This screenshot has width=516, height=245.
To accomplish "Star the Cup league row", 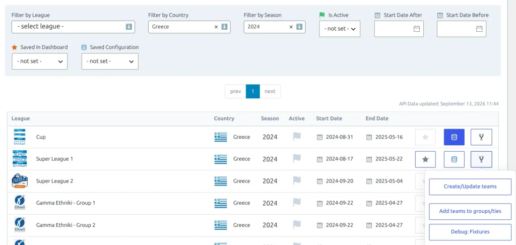I will (x=425, y=137).
